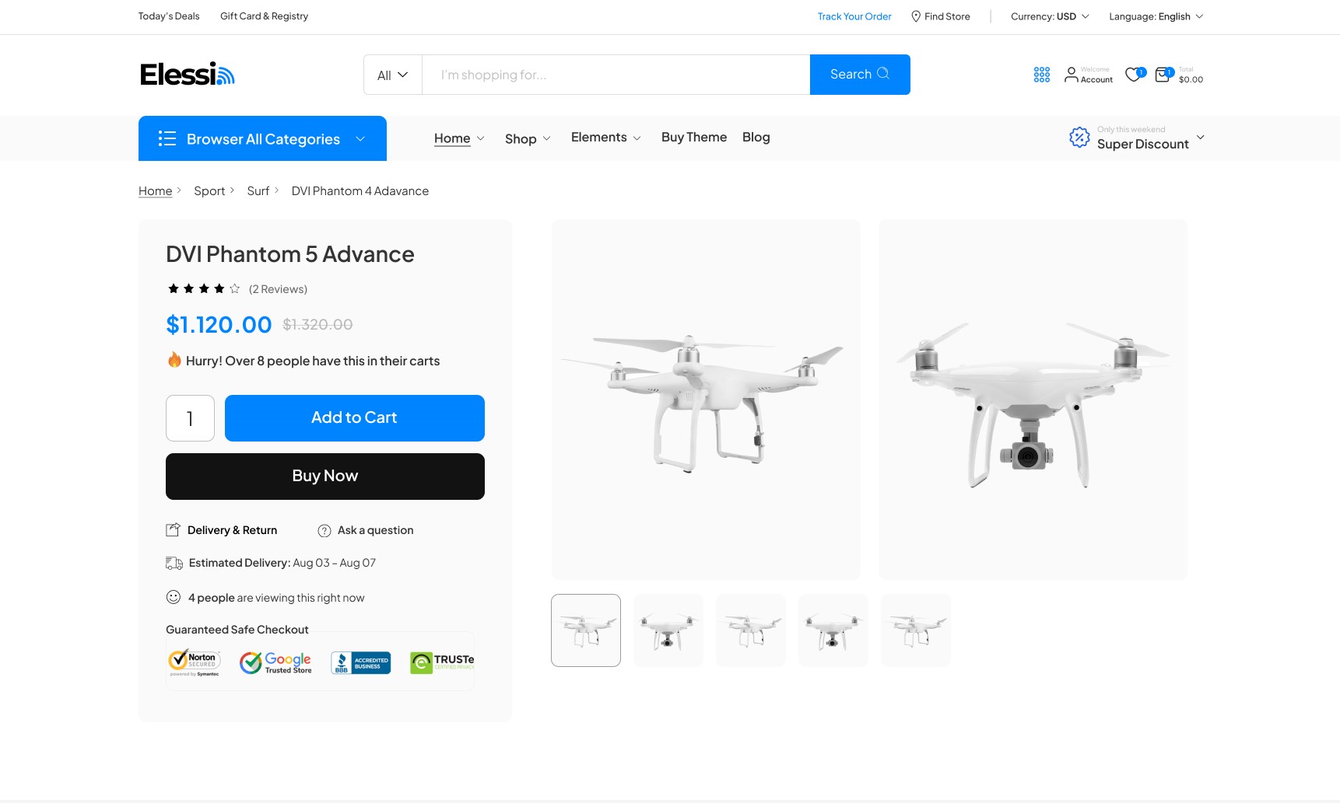Click the Buy Now button
Viewport: 1340px width, 803px height.
pyautogui.click(x=325, y=477)
